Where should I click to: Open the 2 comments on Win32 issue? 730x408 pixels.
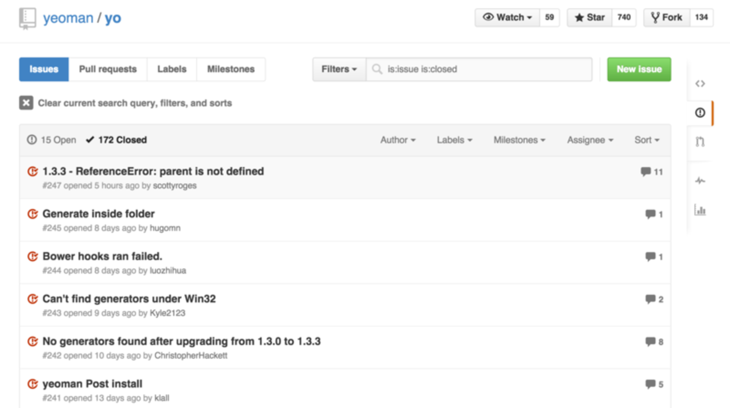[x=654, y=300]
